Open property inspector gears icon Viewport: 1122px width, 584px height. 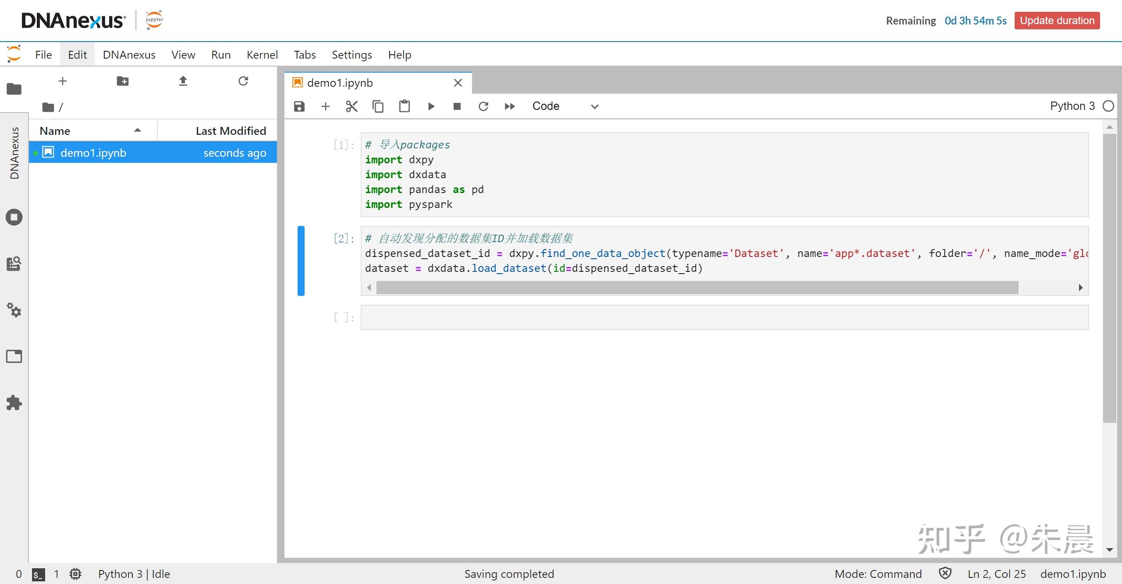14,310
